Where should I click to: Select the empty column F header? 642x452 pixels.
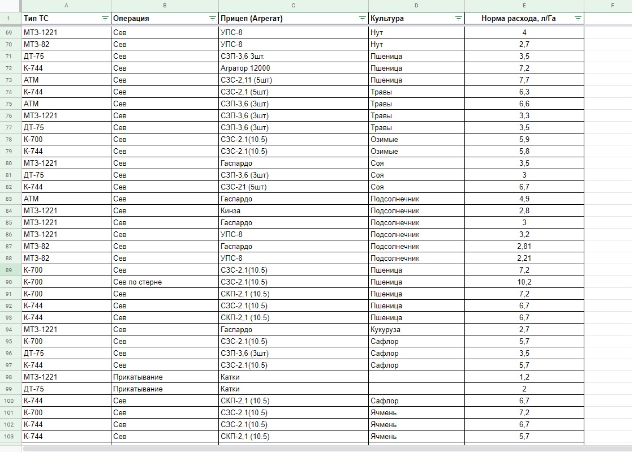(613, 5)
